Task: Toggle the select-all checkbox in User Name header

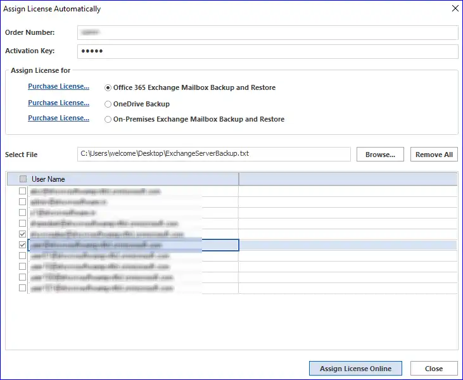Action: 23,179
